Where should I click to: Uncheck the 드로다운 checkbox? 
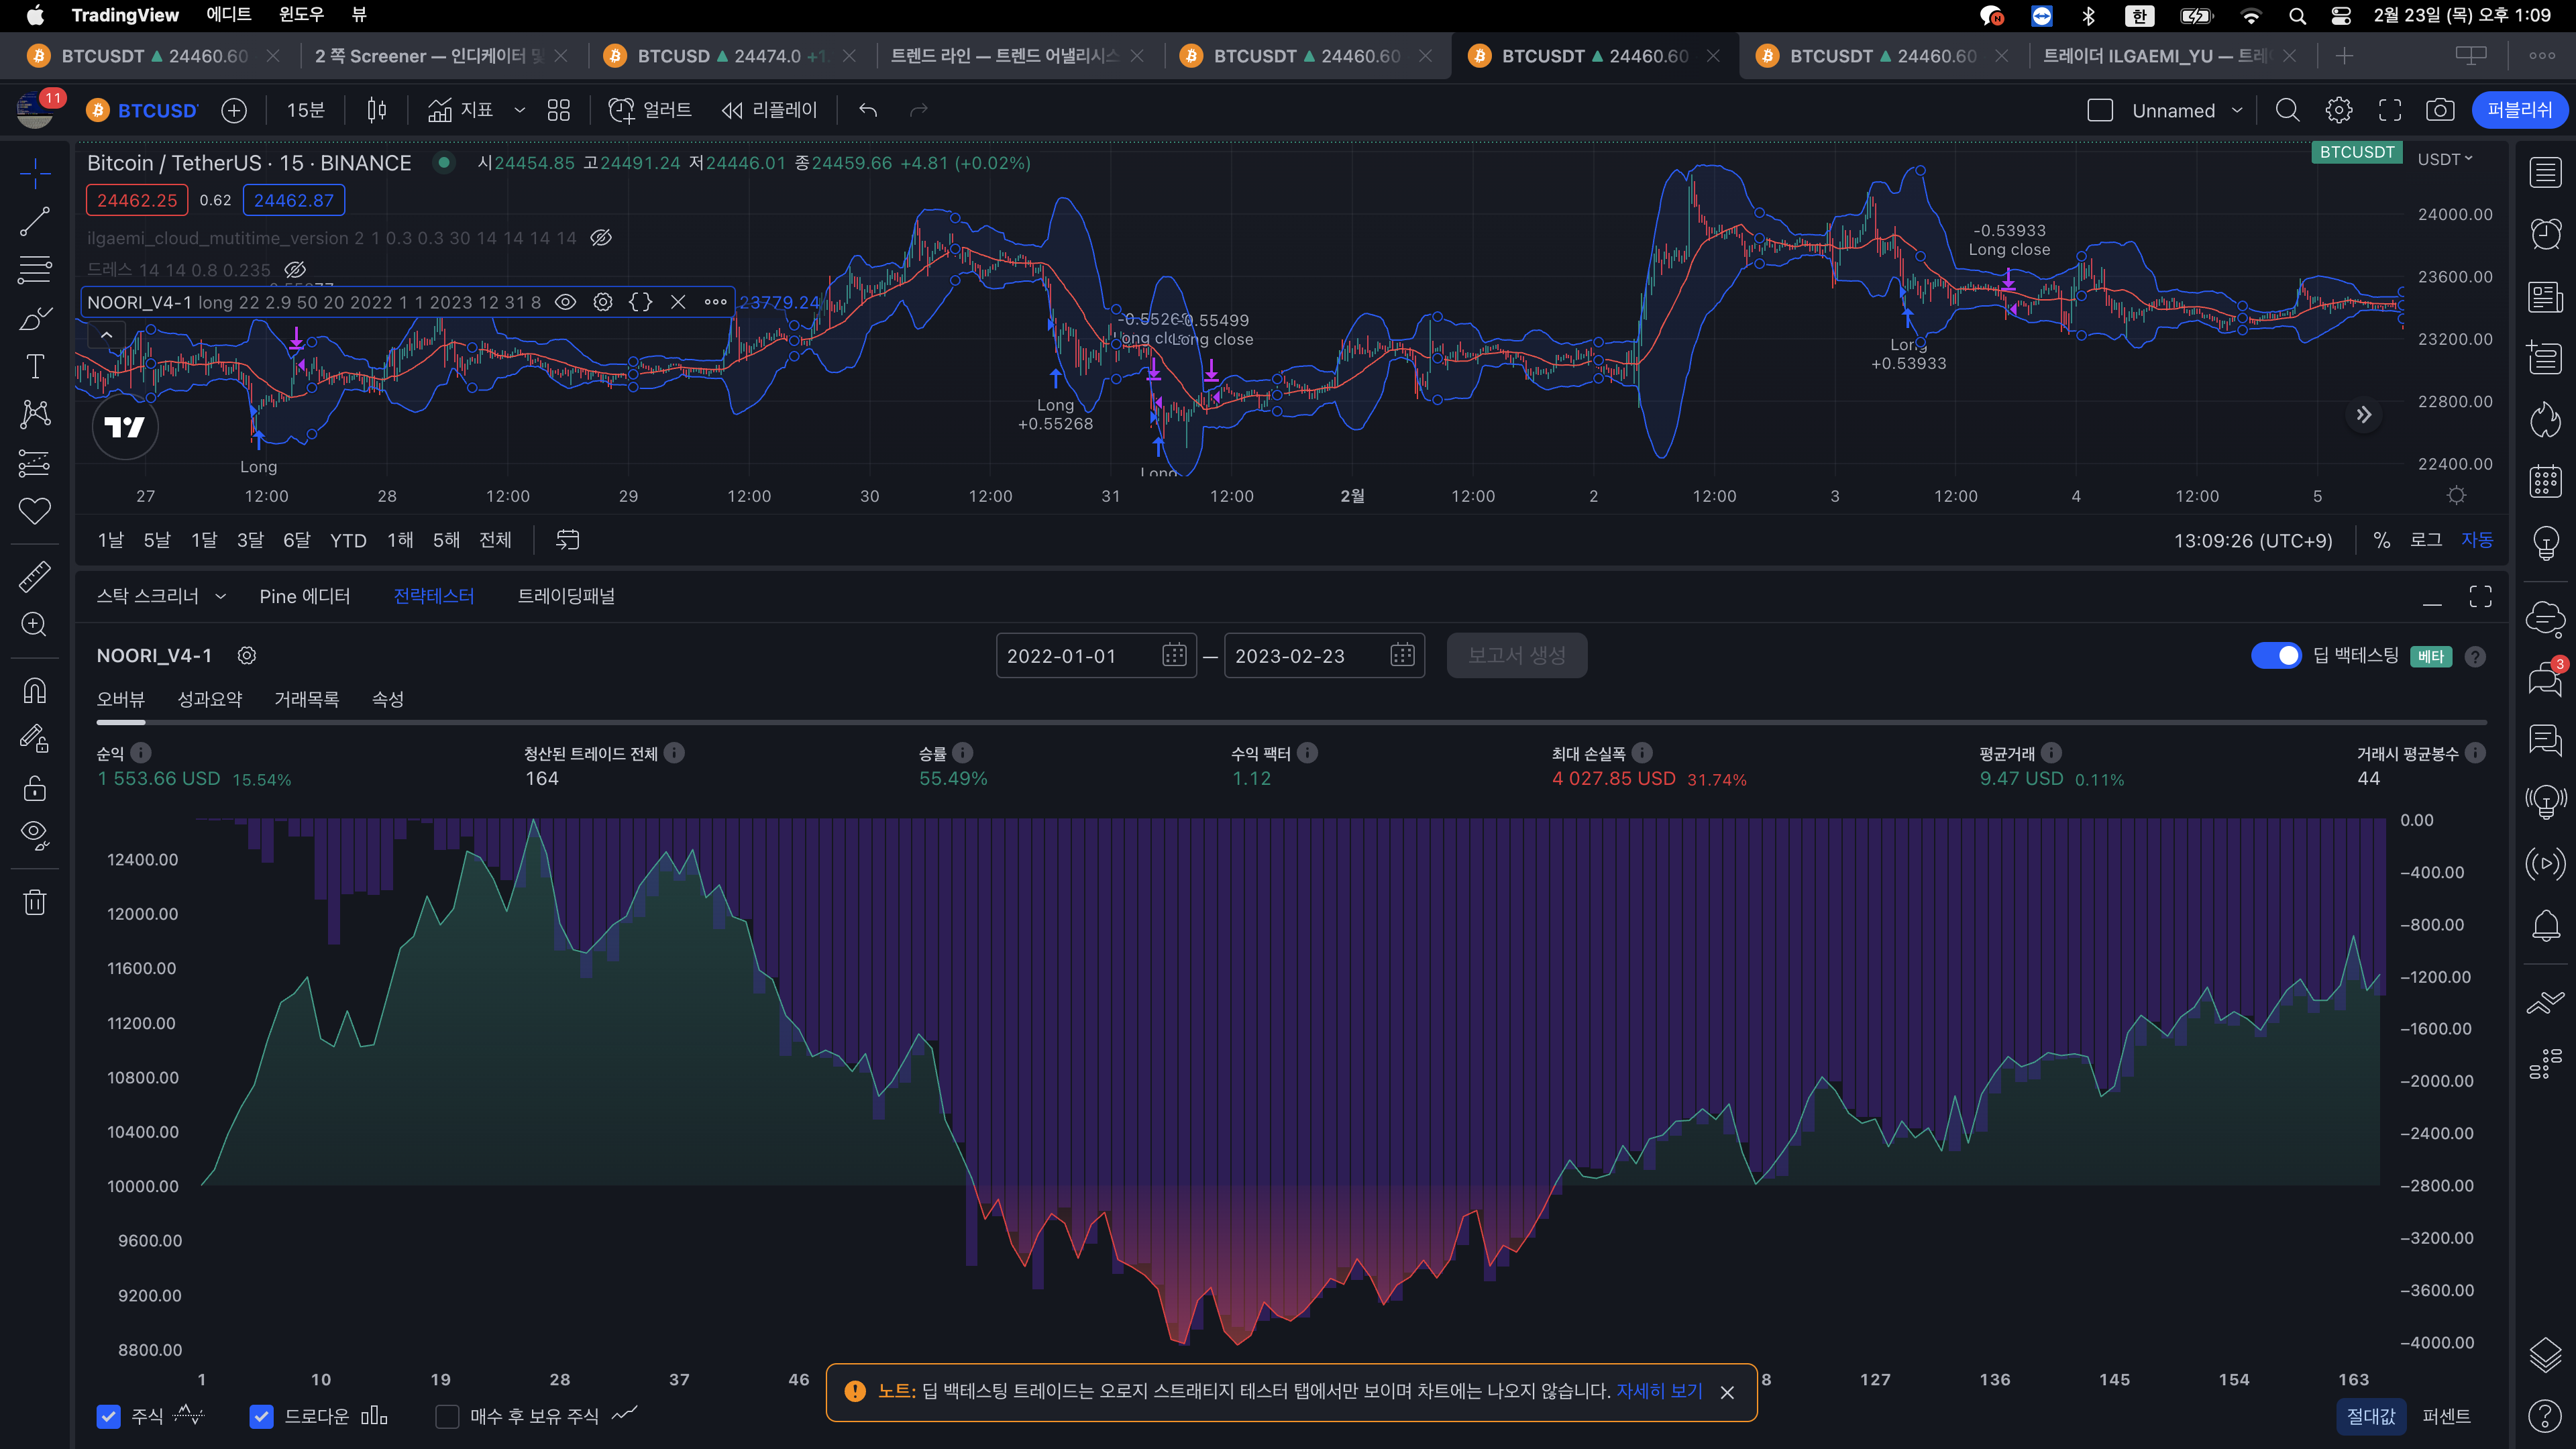(x=261, y=1416)
